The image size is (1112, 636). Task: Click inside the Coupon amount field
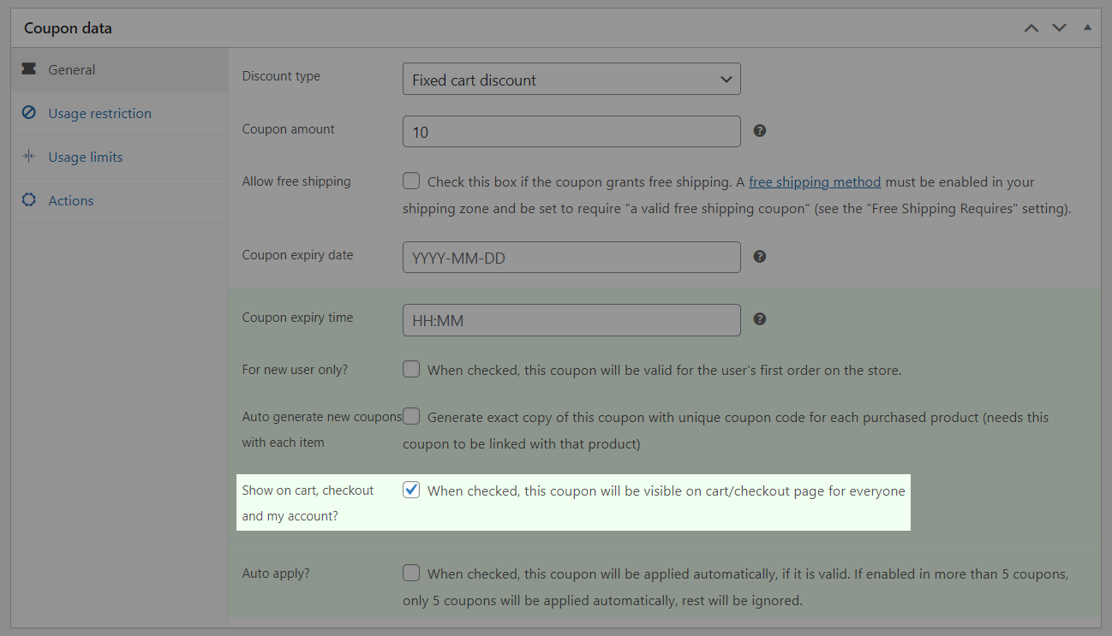click(571, 131)
